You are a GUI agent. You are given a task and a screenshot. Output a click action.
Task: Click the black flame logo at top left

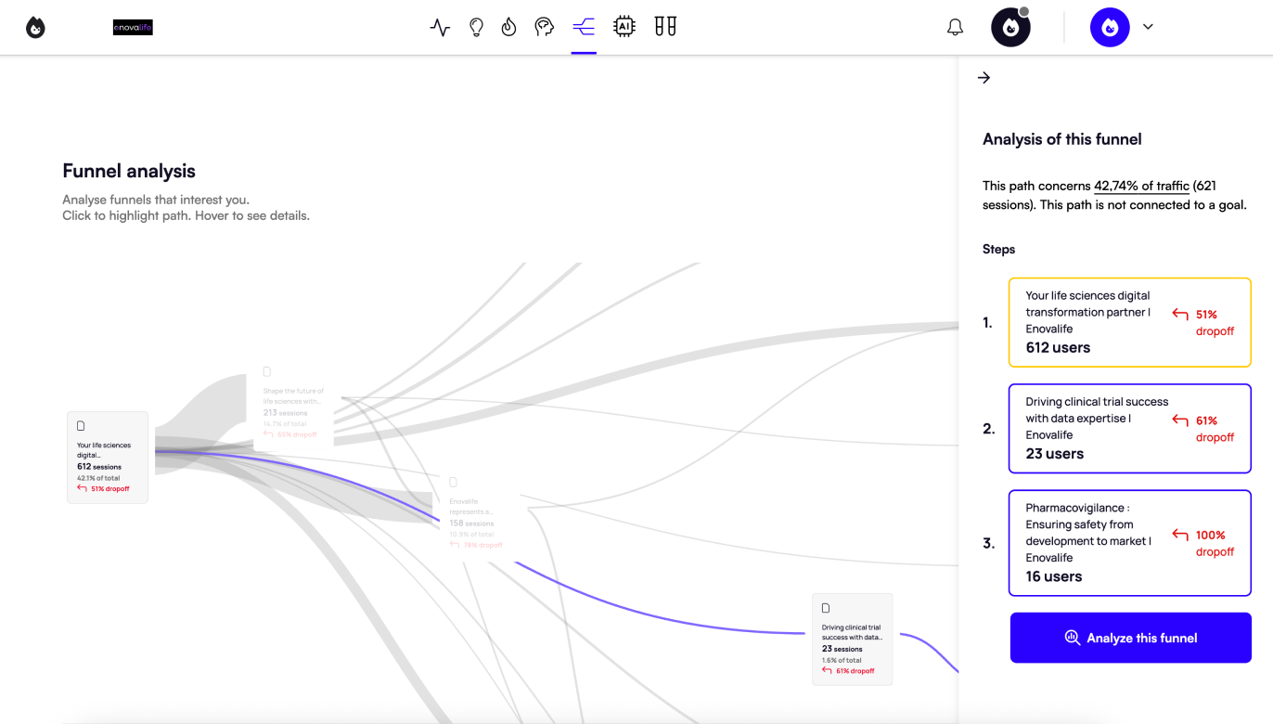pos(35,28)
